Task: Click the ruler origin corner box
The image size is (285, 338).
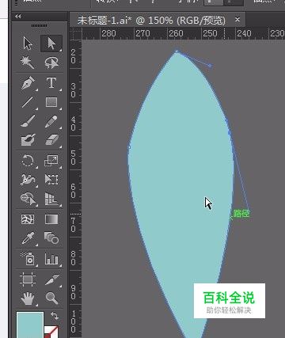Action: (76, 34)
